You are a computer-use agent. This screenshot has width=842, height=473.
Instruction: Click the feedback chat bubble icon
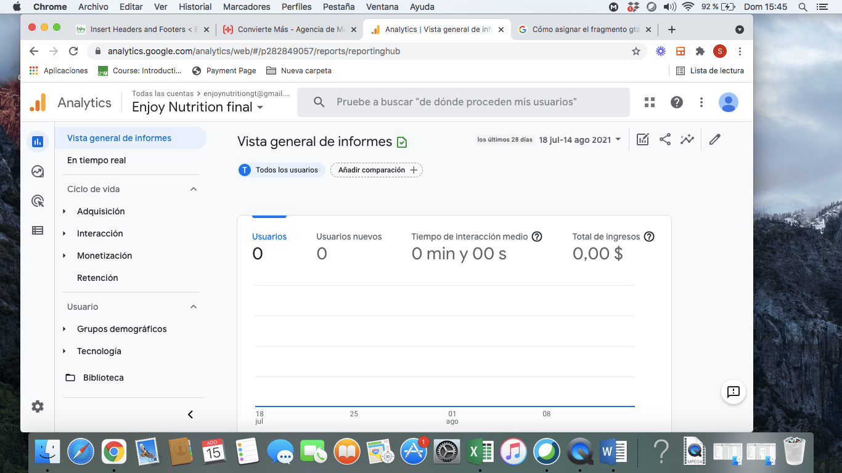coord(734,392)
